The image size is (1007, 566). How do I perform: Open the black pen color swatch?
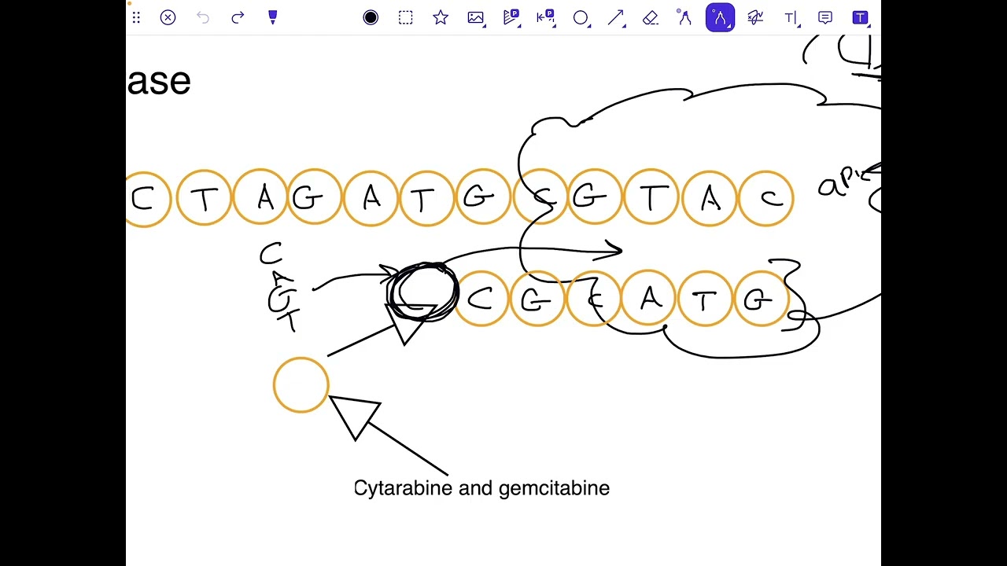371,17
